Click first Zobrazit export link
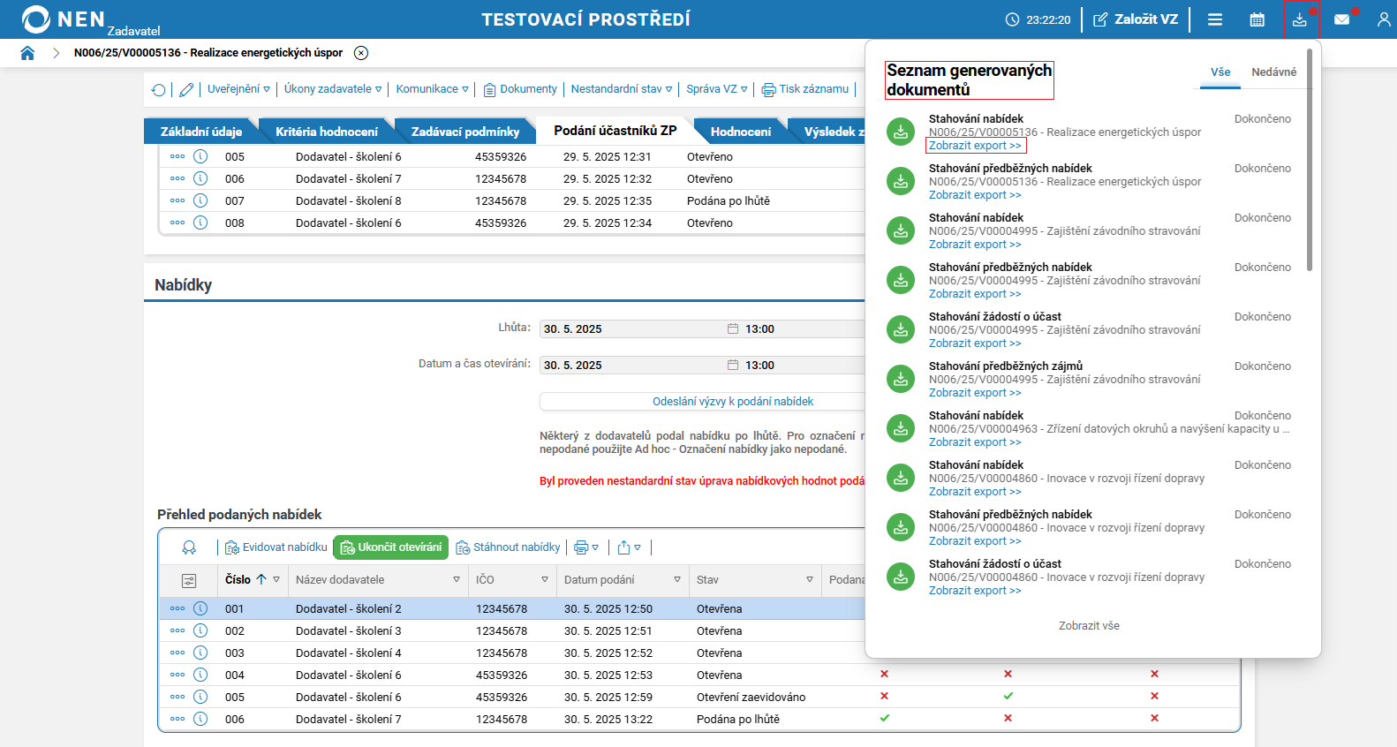The width and height of the screenshot is (1397, 747). (975, 146)
